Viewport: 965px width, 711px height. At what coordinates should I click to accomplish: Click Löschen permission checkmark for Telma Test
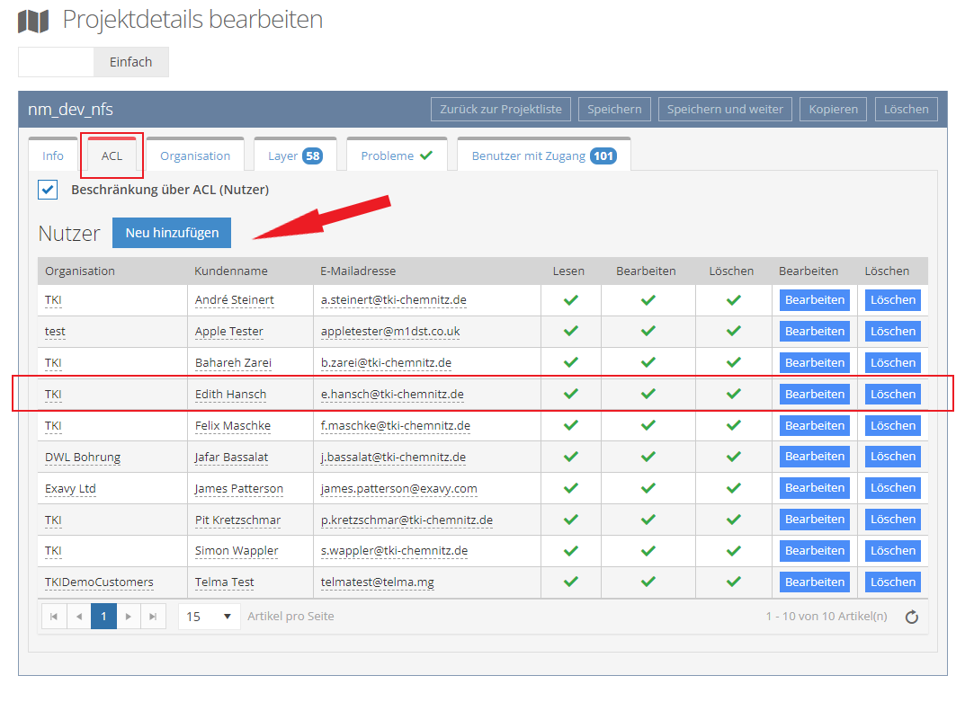pos(733,582)
